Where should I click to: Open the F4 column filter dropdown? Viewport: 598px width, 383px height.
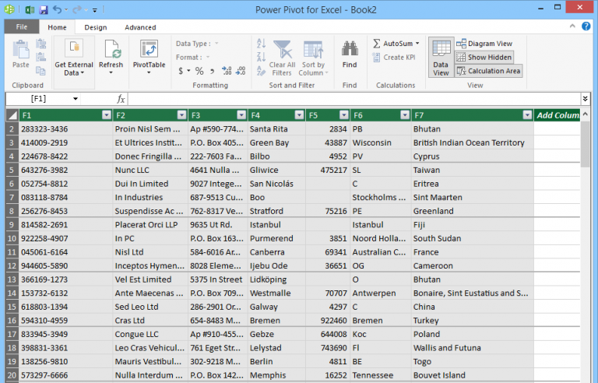pos(299,115)
